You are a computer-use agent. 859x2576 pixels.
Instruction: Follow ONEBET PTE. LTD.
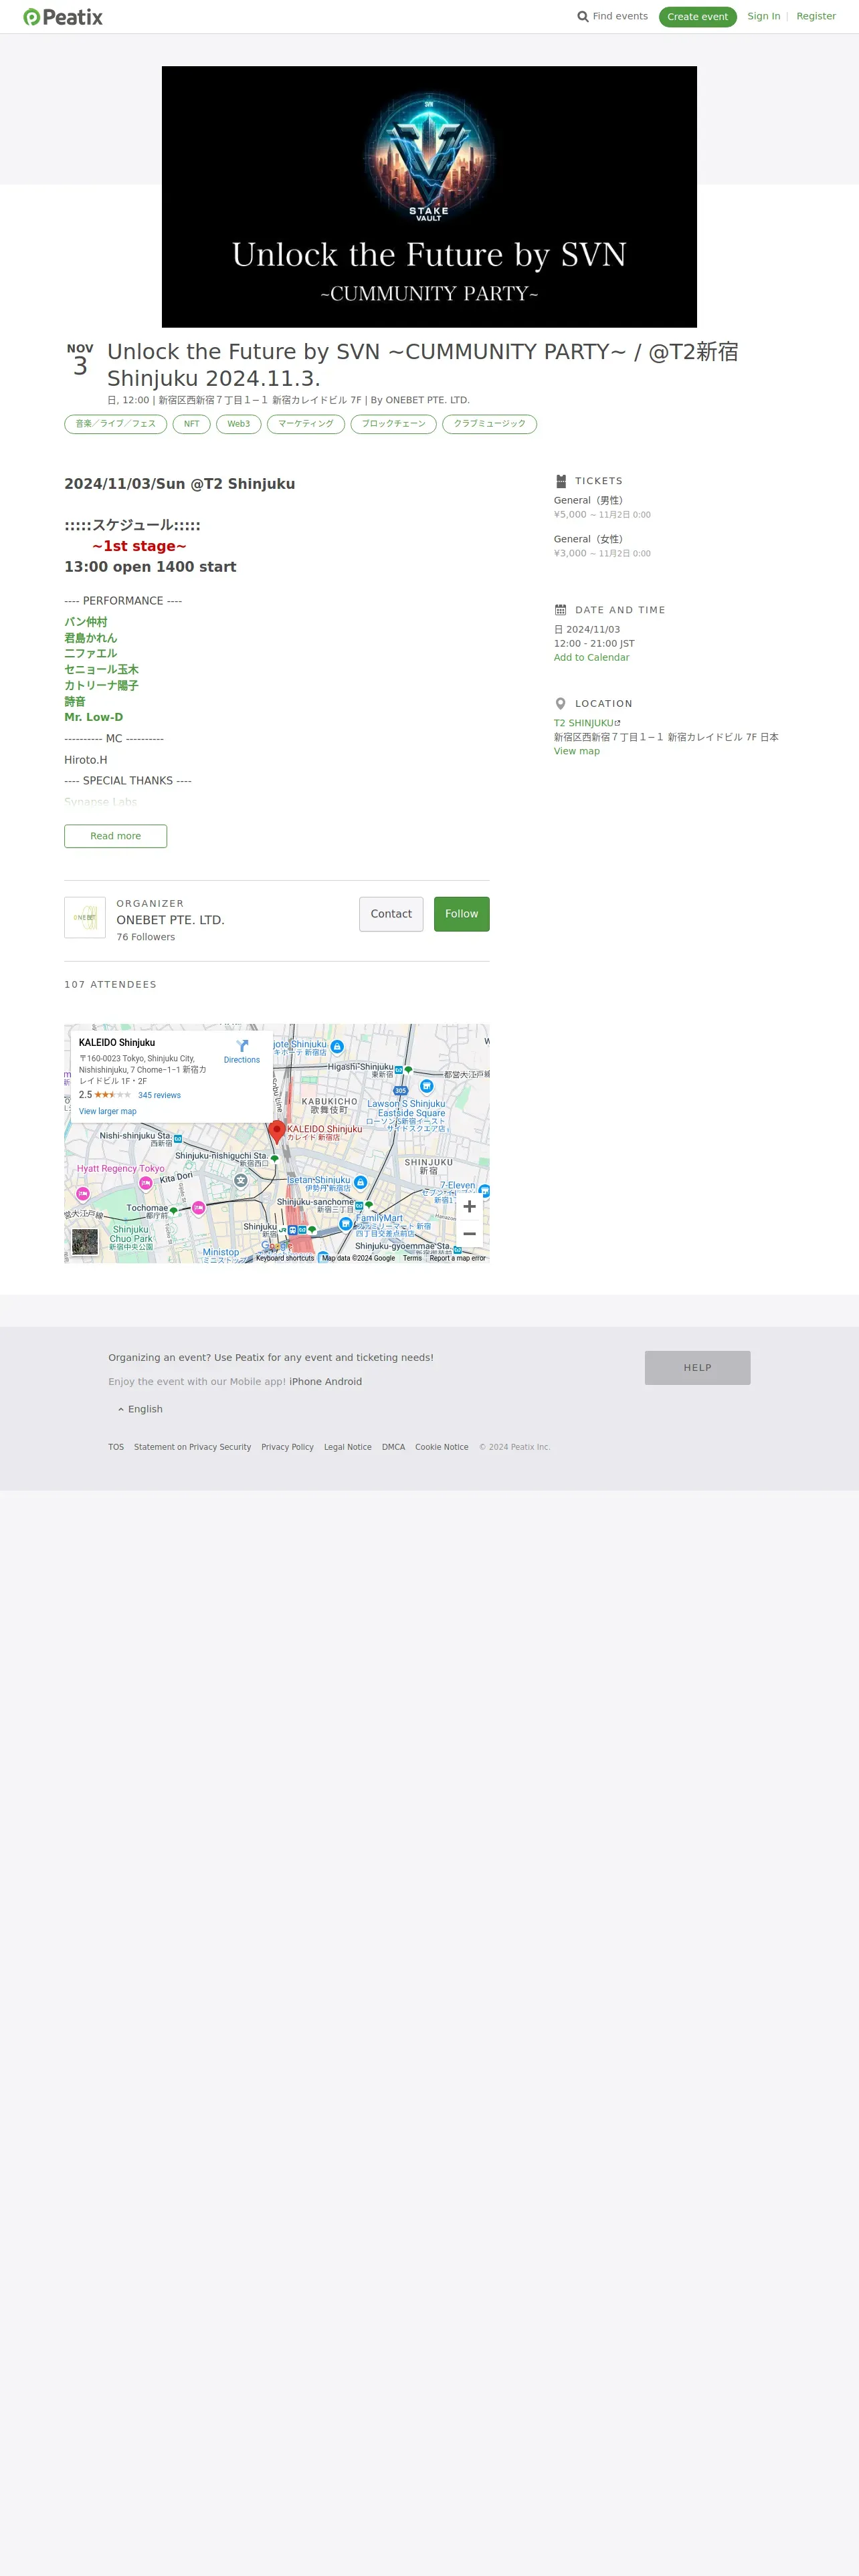(462, 914)
